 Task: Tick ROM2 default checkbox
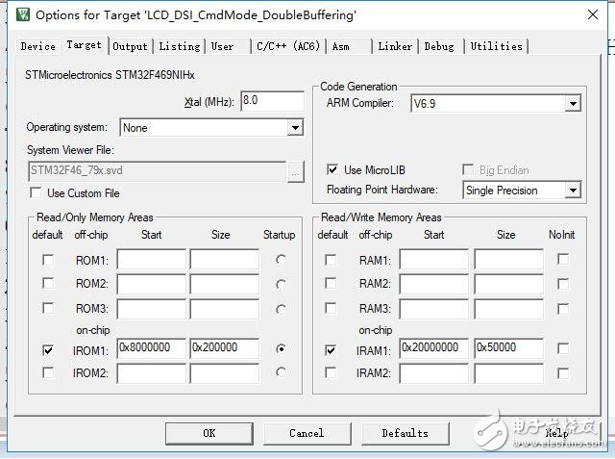[x=48, y=284]
